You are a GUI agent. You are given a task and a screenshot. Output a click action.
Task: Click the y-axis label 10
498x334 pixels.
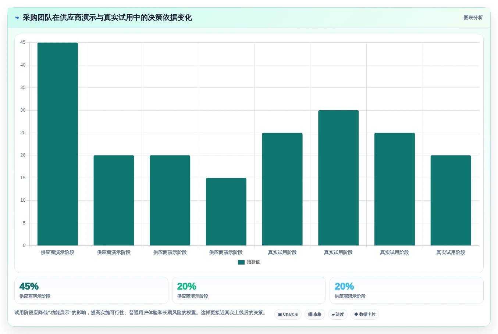point(23,200)
